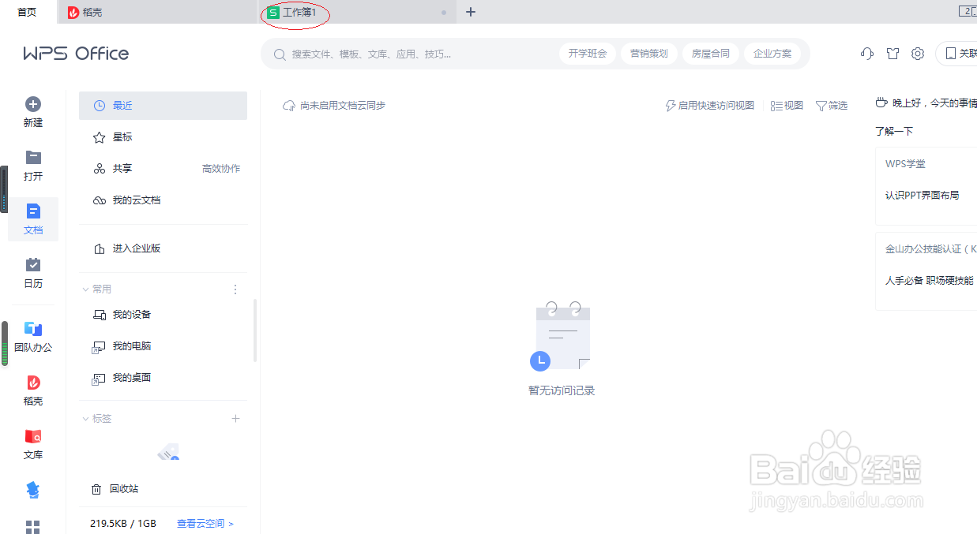Select the 文档 documents sidebar icon
The image size is (977, 534).
pyautogui.click(x=32, y=211)
